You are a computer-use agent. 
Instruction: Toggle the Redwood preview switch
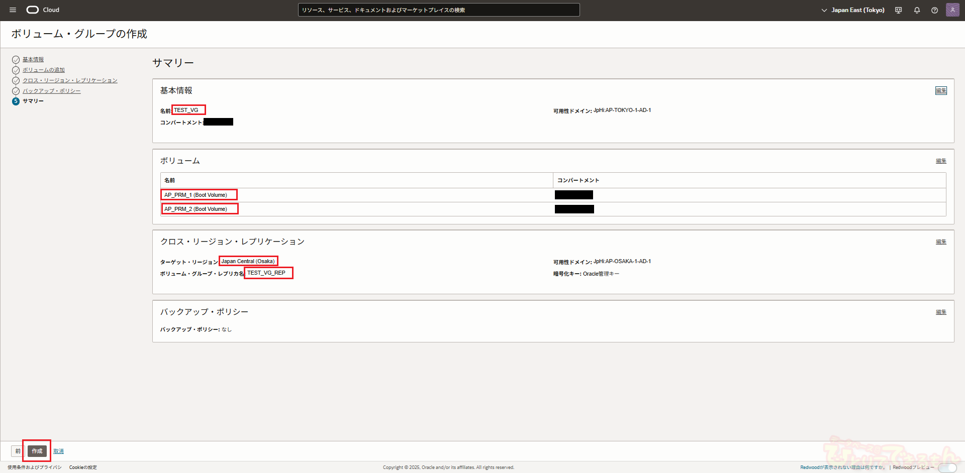point(947,467)
